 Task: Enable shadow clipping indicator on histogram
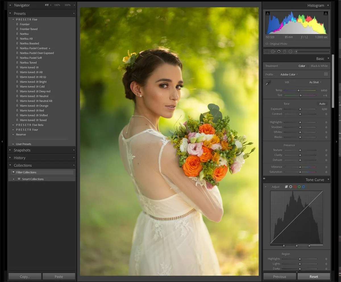click(267, 13)
